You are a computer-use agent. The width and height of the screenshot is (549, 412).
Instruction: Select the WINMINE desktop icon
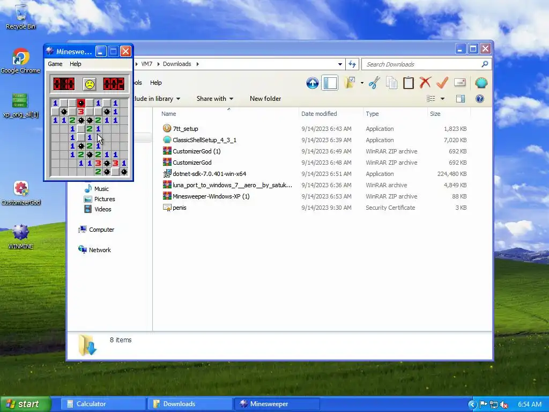(x=21, y=237)
